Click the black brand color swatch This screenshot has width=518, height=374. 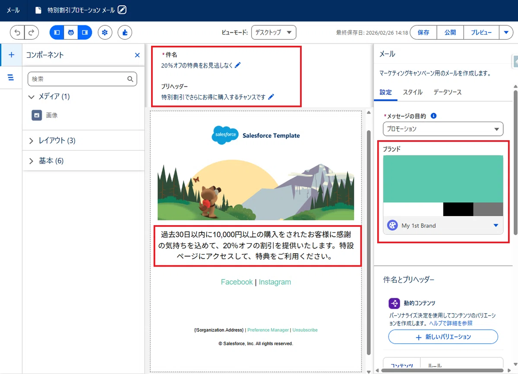click(458, 209)
